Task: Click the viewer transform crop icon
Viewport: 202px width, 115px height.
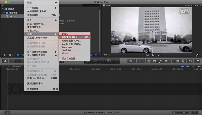Action: click(106, 55)
